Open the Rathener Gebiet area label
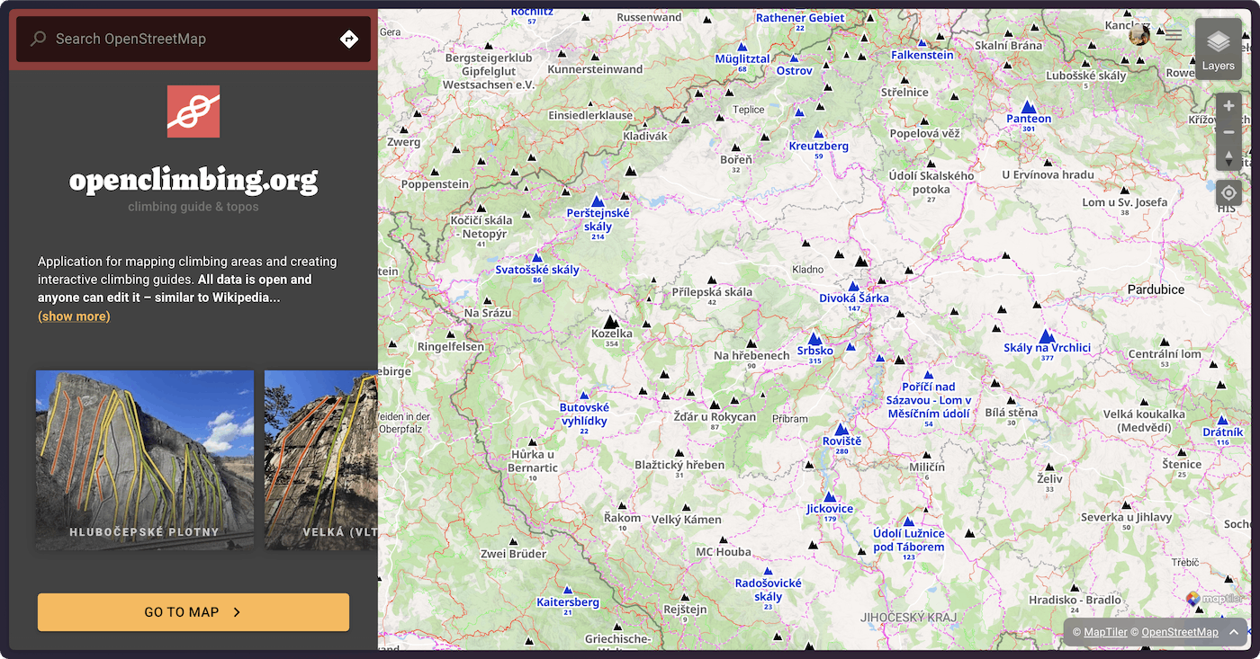The height and width of the screenshot is (659, 1260). (x=800, y=18)
